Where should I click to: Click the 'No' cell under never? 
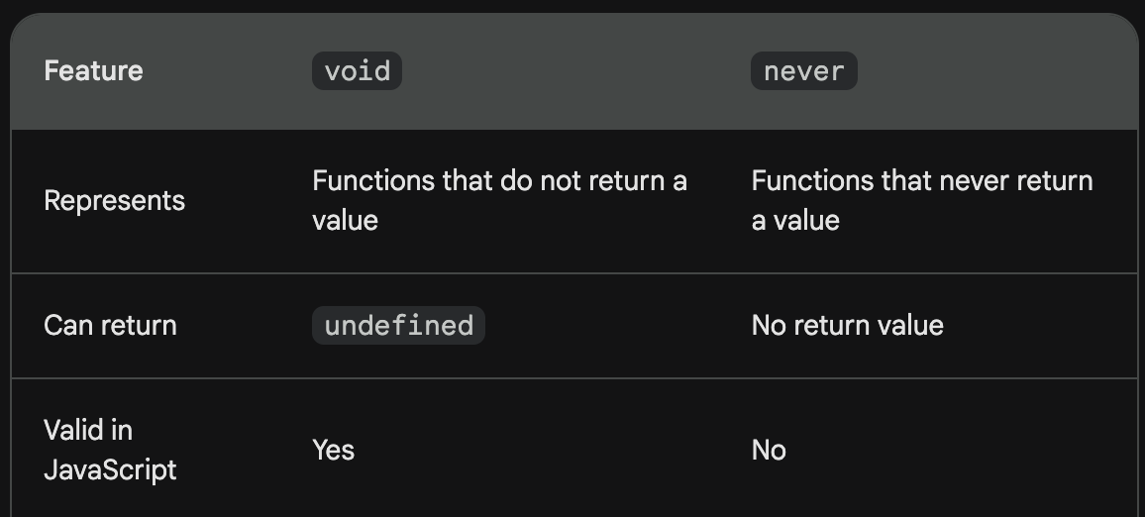769,450
